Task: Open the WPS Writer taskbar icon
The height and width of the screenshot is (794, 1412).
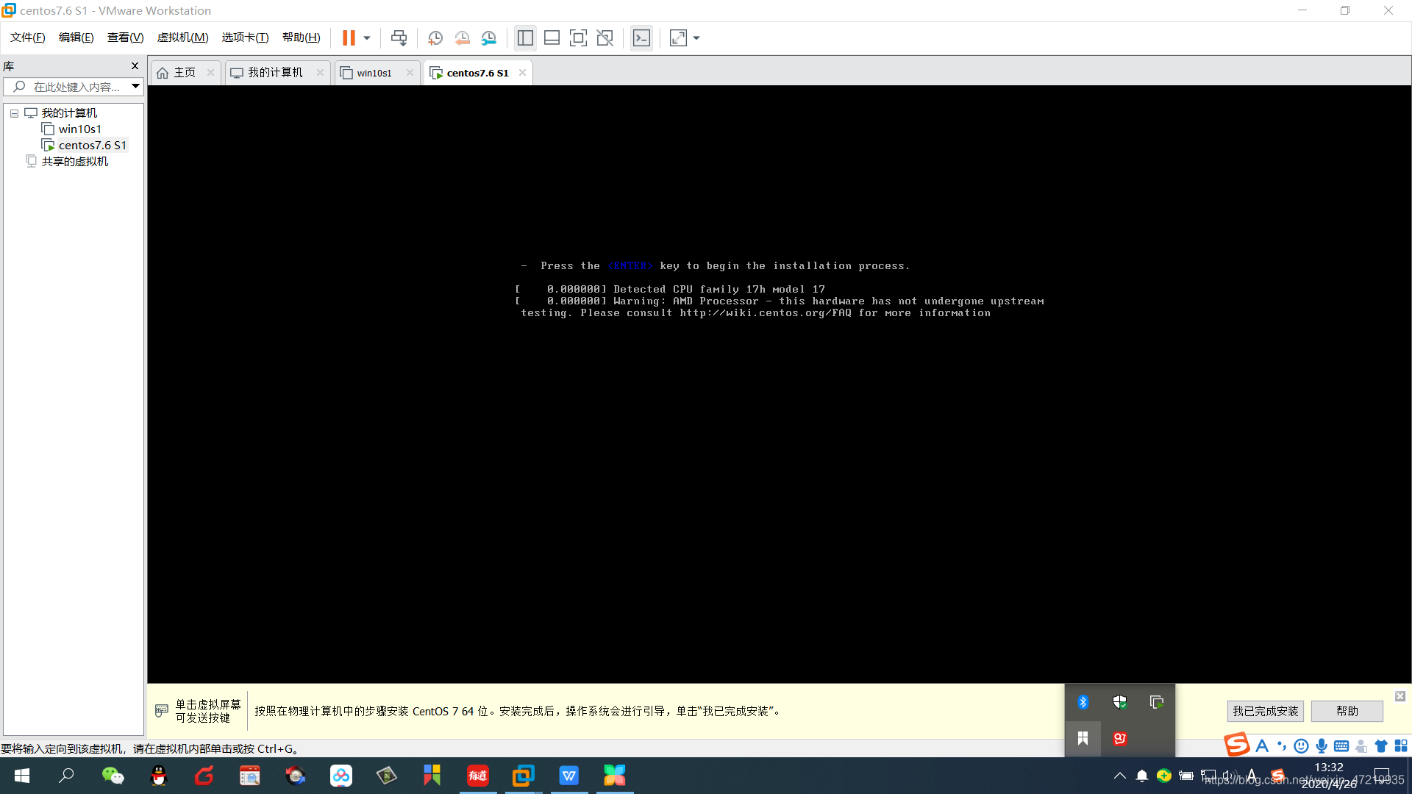Action: point(568,776)
